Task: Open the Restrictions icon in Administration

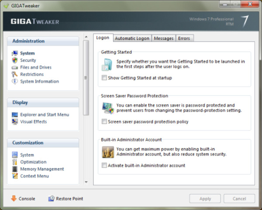Action: coord(15,74)
